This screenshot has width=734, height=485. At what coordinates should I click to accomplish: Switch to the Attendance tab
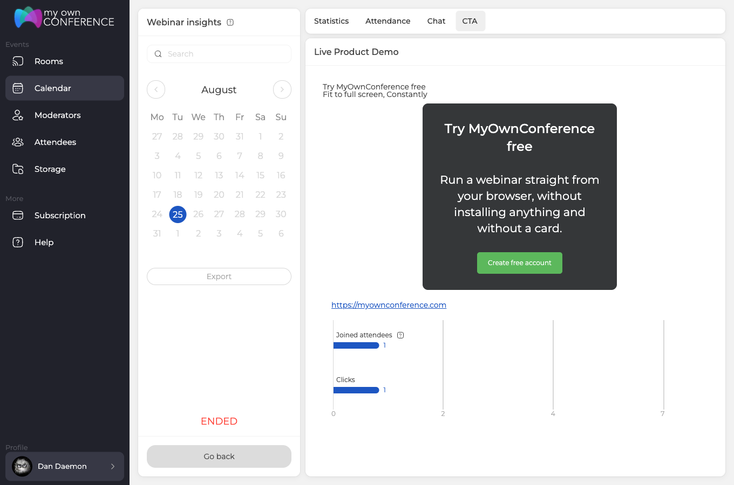tap(388, 21)
